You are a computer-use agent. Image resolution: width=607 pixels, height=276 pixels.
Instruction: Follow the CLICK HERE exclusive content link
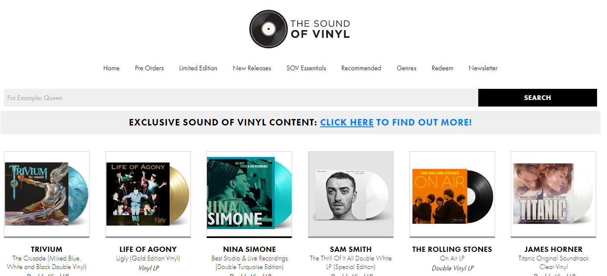point(346,122)
